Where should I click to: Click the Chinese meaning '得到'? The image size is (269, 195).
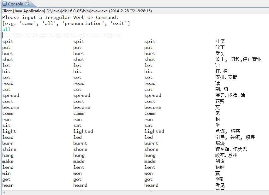[220, 179]
